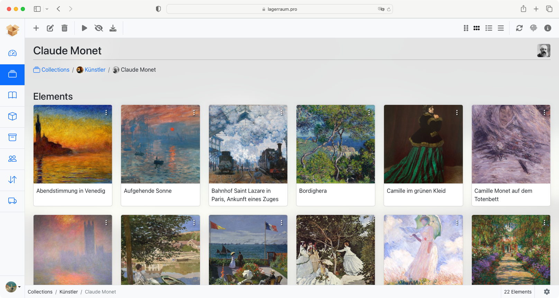Screen dimensions: 559x298
Task: Switch to detailed list view
Action: (489, 28)
